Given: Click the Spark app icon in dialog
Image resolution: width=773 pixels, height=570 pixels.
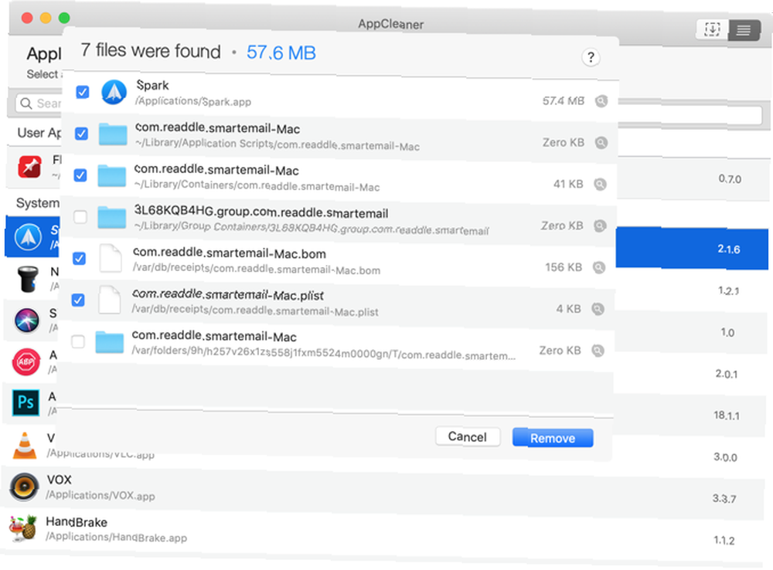Looking at the screenshot, I should 114,92.
